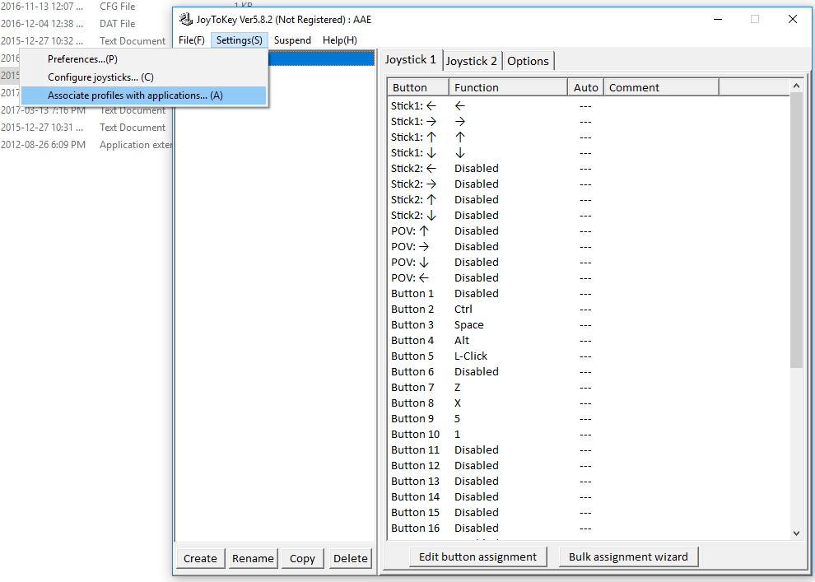Image resolution: width=815 pixels, height=582 pixels.
Task: Select the Stick2: ↑ row
Action: pyautogui.click(x=589, y=199)
